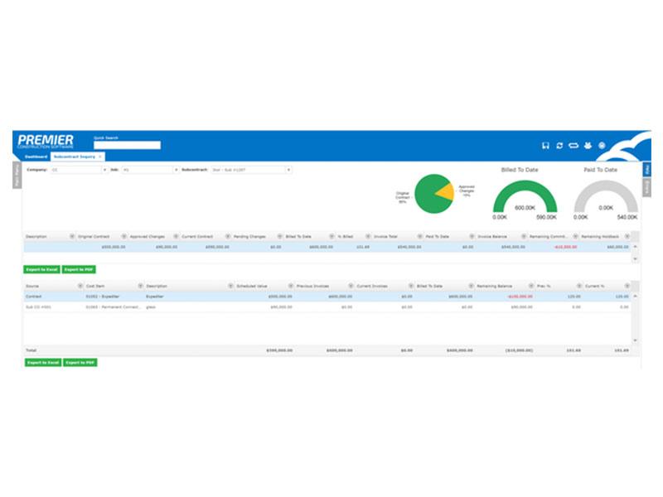The image size is (663, 497).
Task: Open filter icon for Invoice Balance column
Action: coord(524,236)
